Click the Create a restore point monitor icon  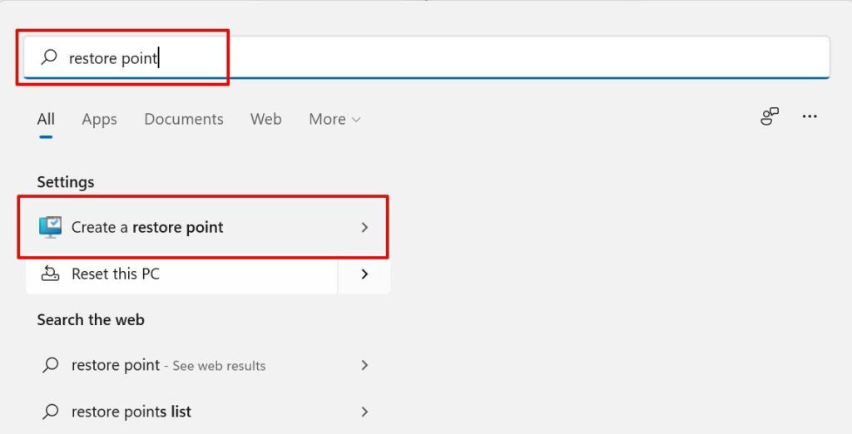tap(50, 227)
